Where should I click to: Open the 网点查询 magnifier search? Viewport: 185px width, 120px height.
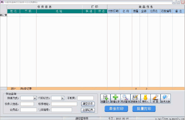click(125, 98)
